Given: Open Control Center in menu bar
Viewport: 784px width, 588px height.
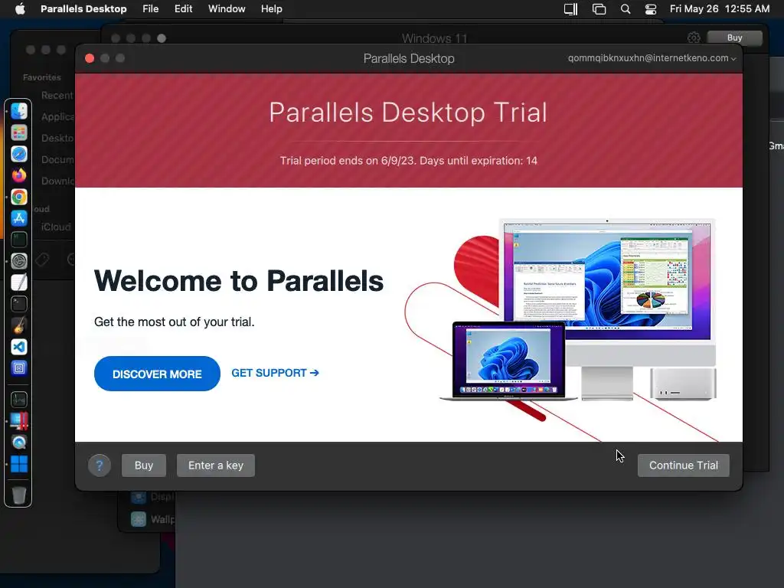Looking at the screenshot, I should 651,9.
